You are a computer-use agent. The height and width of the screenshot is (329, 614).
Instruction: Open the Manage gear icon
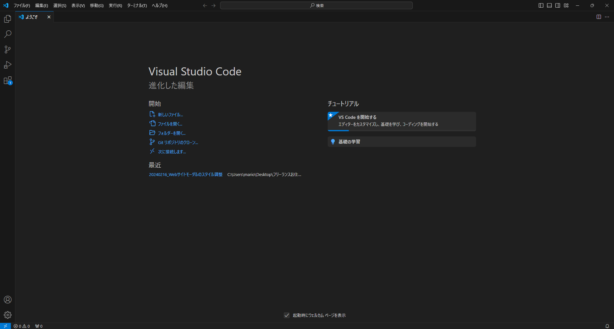pyautogui.click(x=8, y=315)
